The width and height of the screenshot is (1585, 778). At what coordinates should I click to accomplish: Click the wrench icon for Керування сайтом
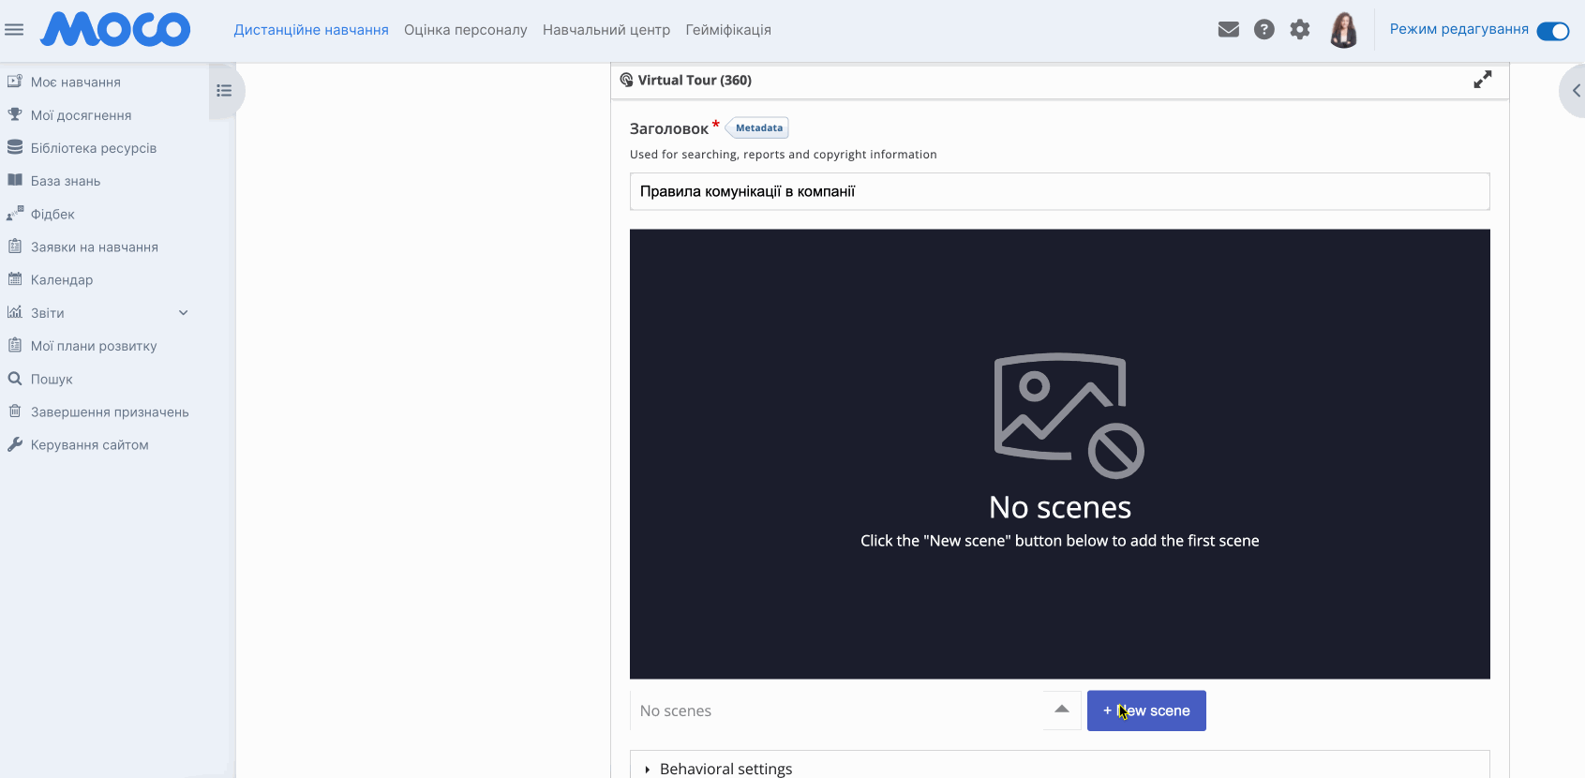(15, 444)
